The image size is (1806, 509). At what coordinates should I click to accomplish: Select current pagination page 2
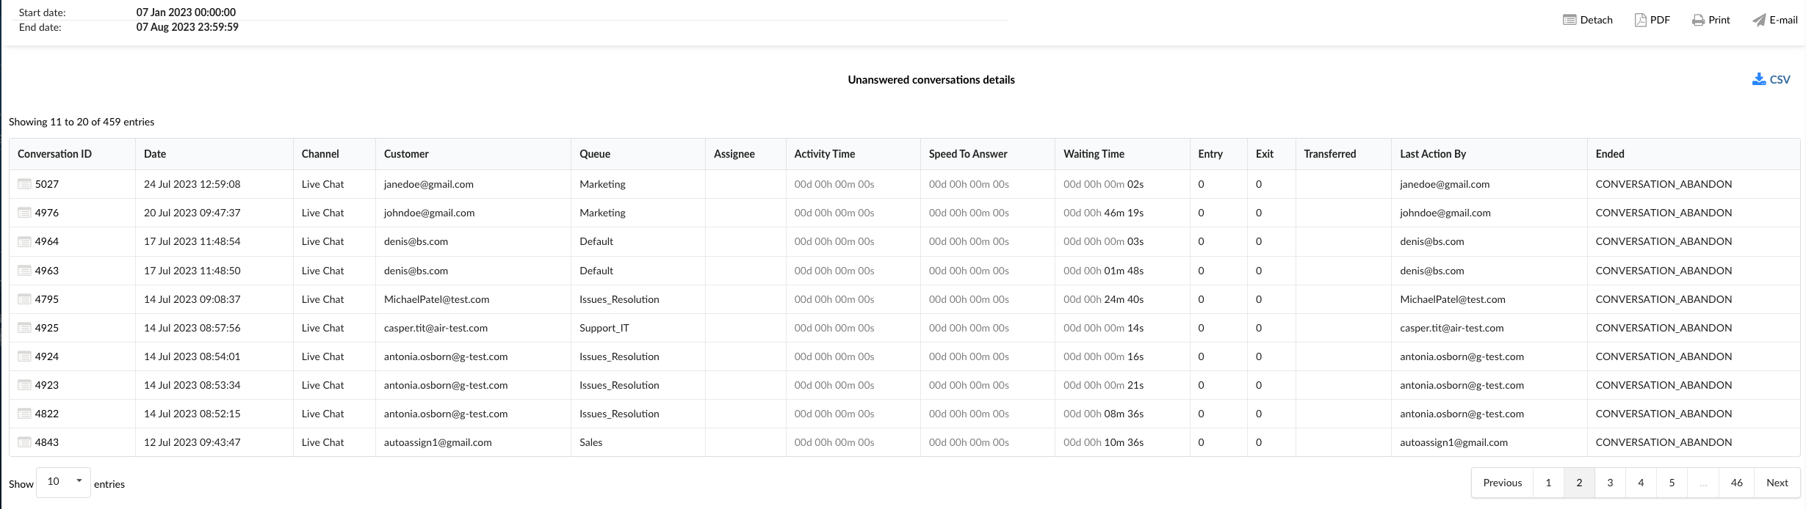coord(1579,483)
